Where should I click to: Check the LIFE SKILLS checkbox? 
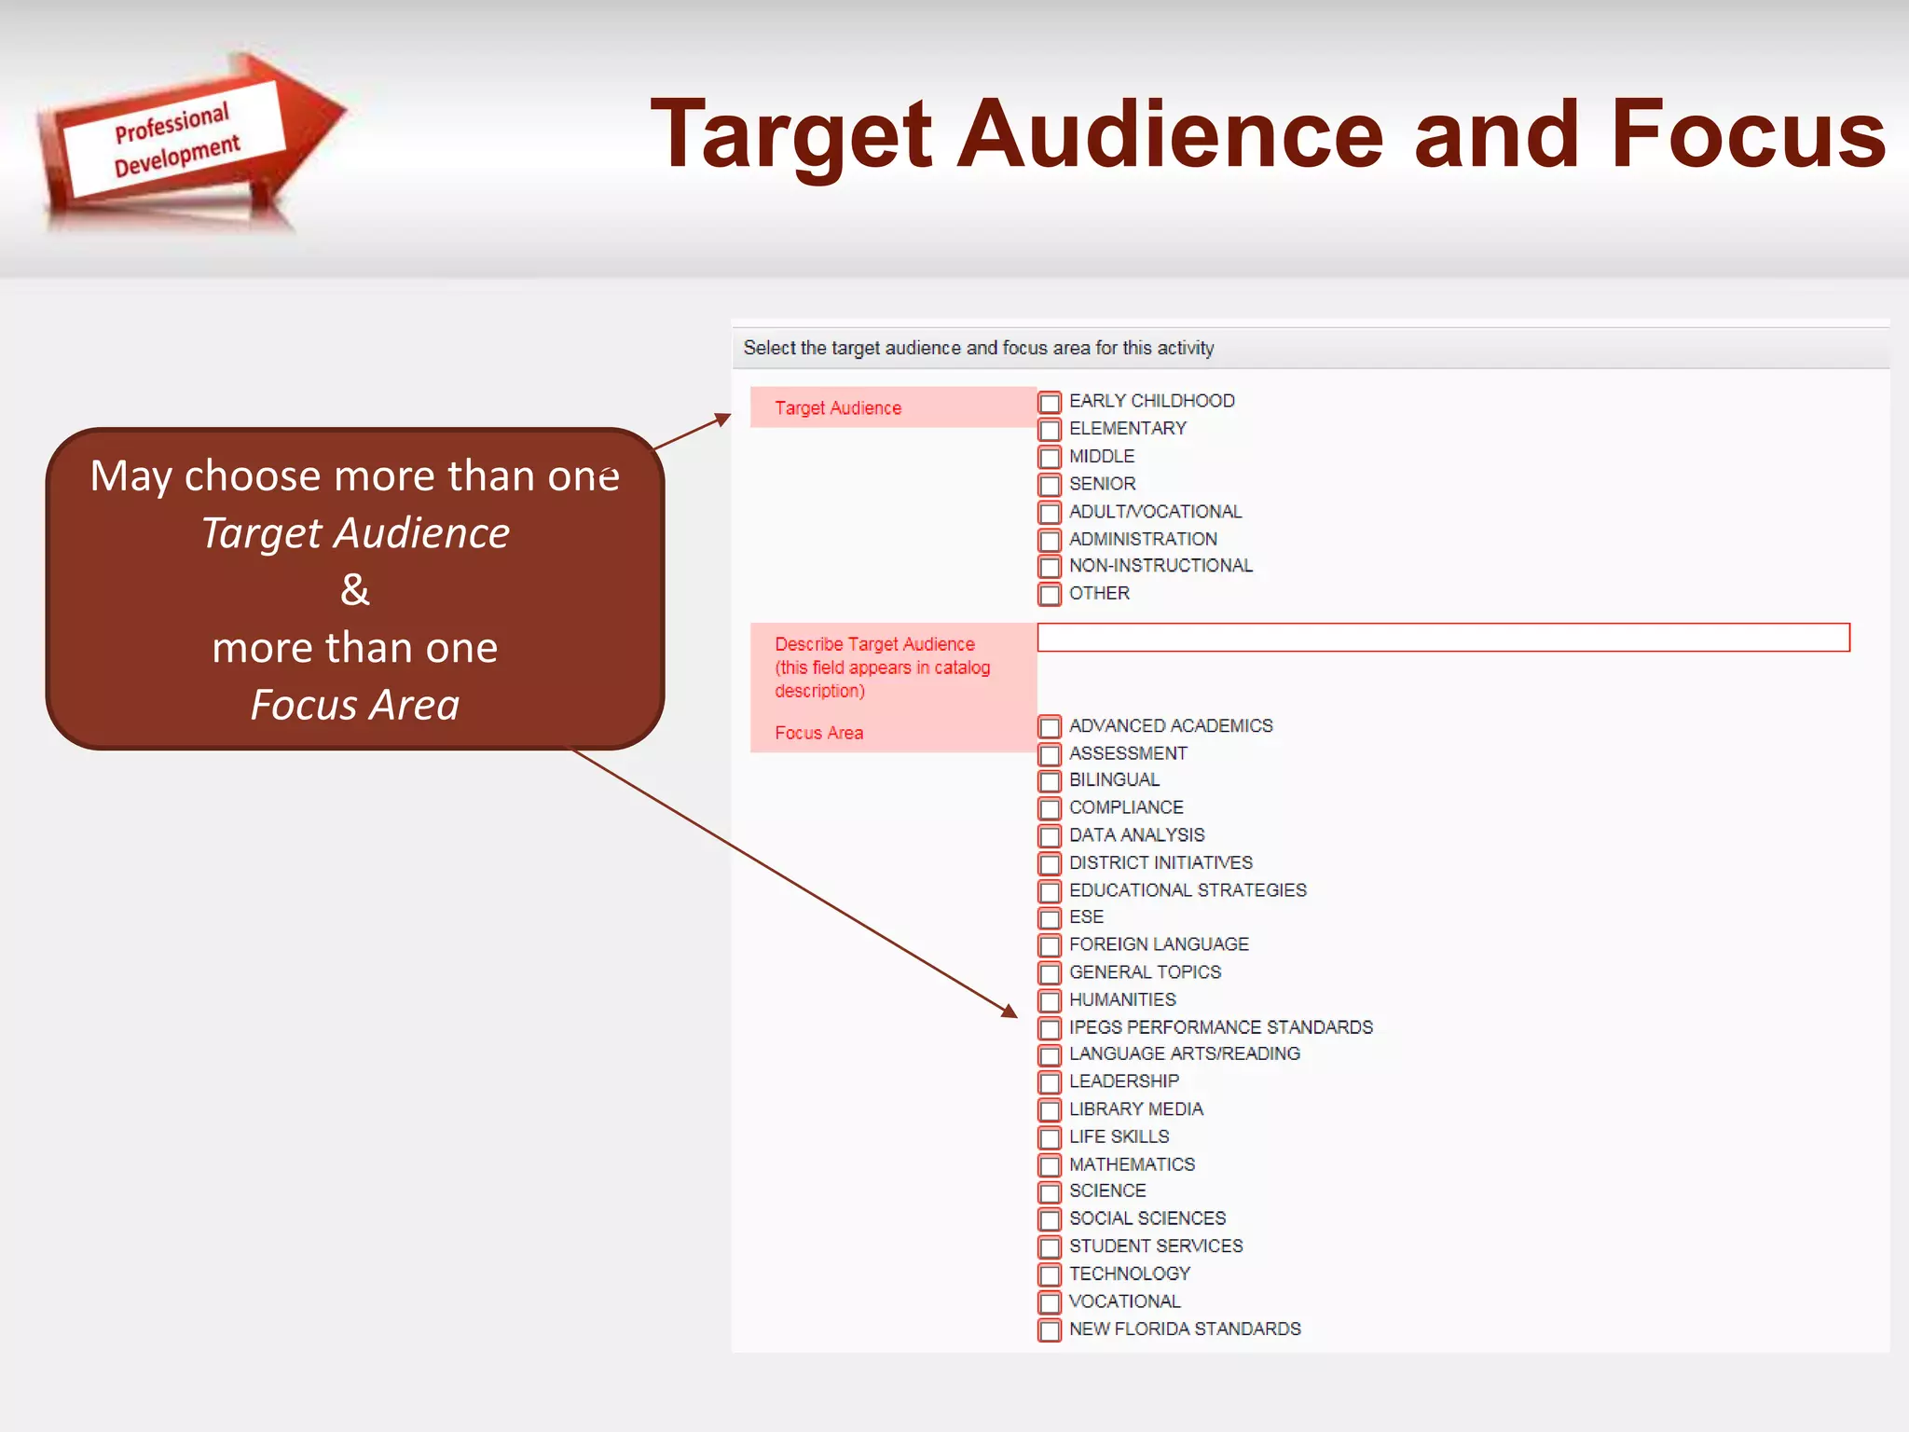coord(1050,1138)
